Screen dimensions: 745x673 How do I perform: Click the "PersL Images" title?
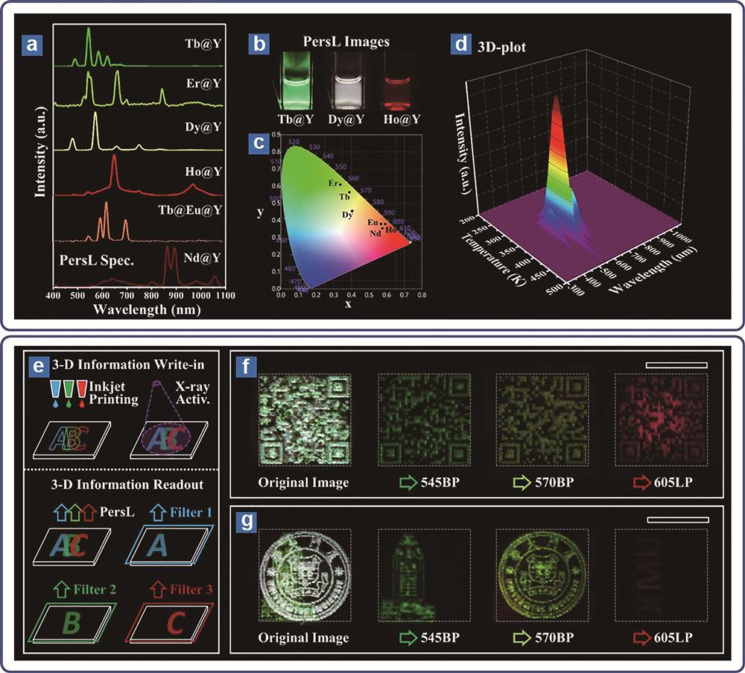coord(346,42)
